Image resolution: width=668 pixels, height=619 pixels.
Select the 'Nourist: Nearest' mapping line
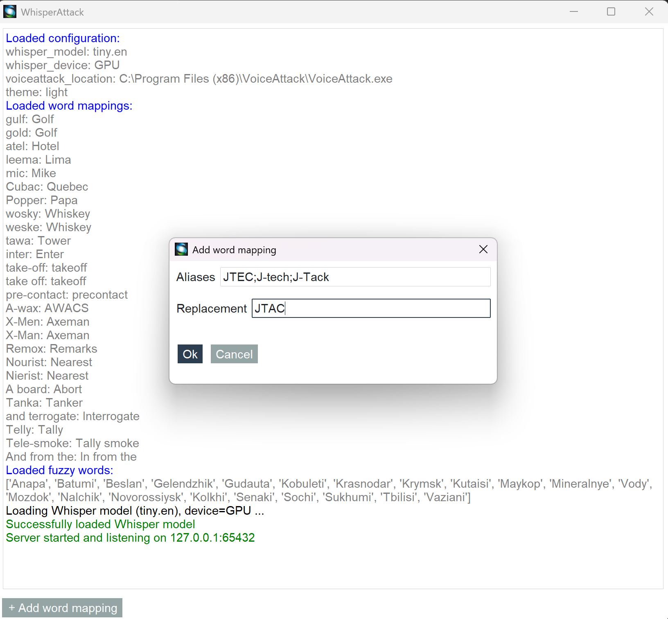tap(49, 362)
